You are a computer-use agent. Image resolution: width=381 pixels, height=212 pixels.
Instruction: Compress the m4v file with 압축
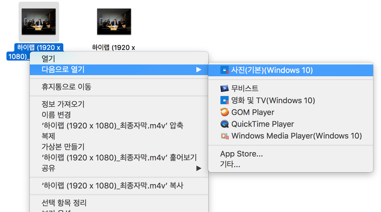pos(119,125)
